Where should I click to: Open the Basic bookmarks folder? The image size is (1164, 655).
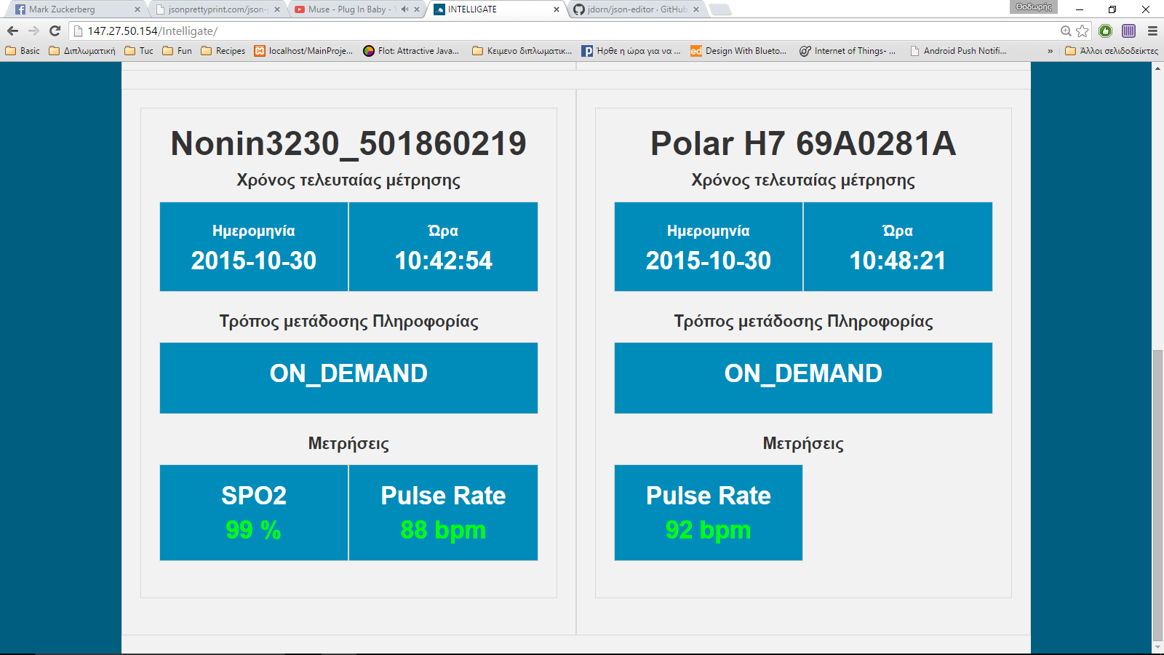click(23, 51)
